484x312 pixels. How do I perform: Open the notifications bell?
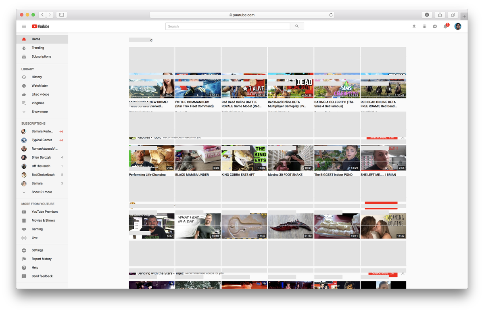tap(446, 26)
